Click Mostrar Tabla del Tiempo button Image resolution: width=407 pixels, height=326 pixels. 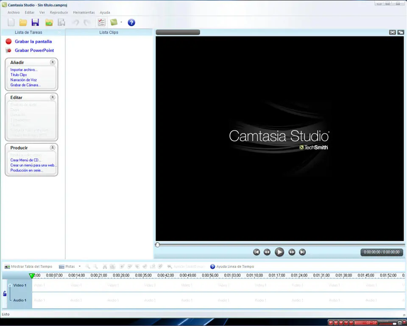coord(28,267)
